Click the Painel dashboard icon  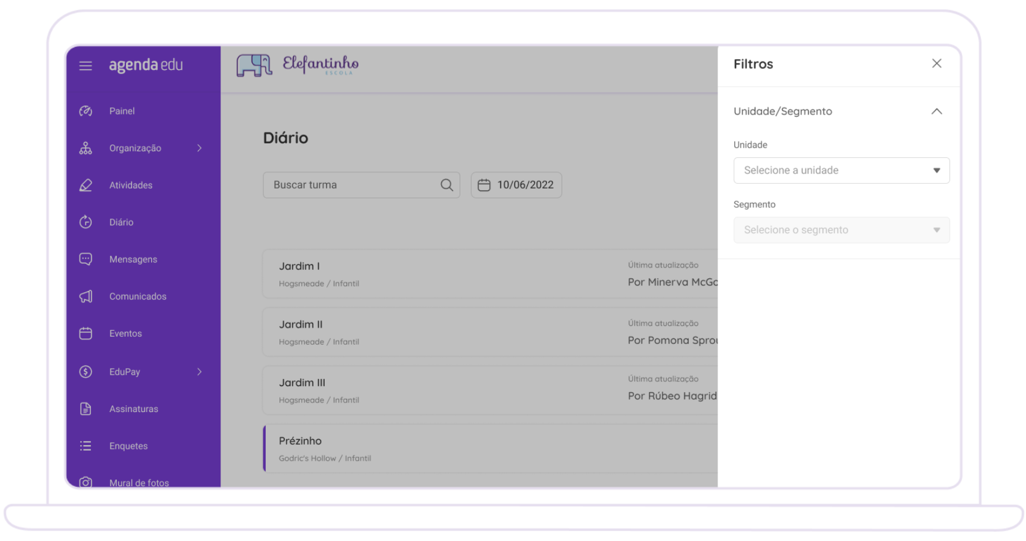86,111
